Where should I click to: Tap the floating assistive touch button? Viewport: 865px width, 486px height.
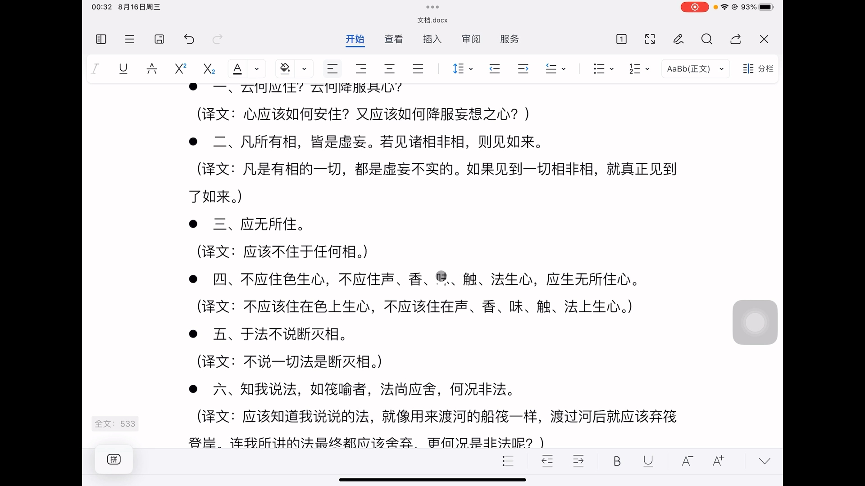click(755, 322)
